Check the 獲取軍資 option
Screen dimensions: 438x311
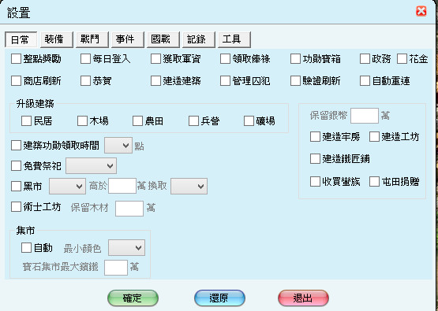click(155, 59)
